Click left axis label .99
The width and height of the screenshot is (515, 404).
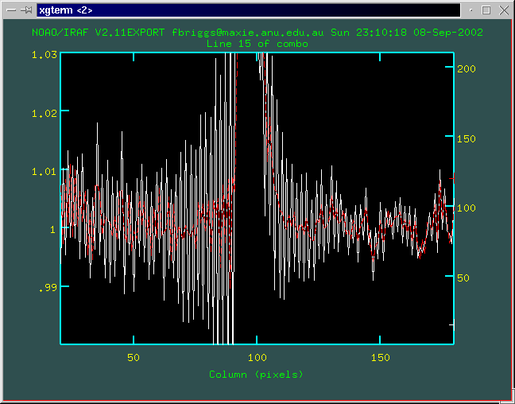pyautogui.click(x=48, y=289)
